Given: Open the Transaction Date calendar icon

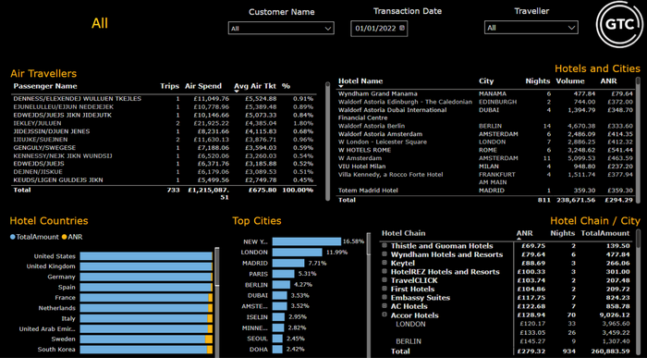Looking at the screenshot, I should point(402,29).
